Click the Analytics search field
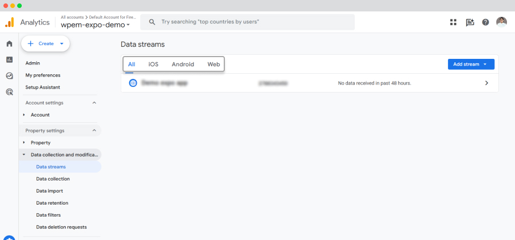Viewport: 515px width, 240px height. tap(247, 22)
